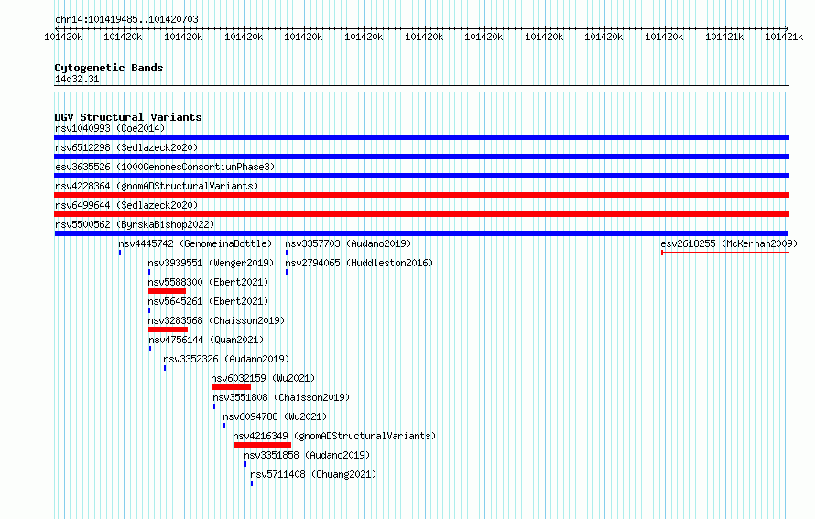Select the blue bar under nsv1040993

coord(421,137)
